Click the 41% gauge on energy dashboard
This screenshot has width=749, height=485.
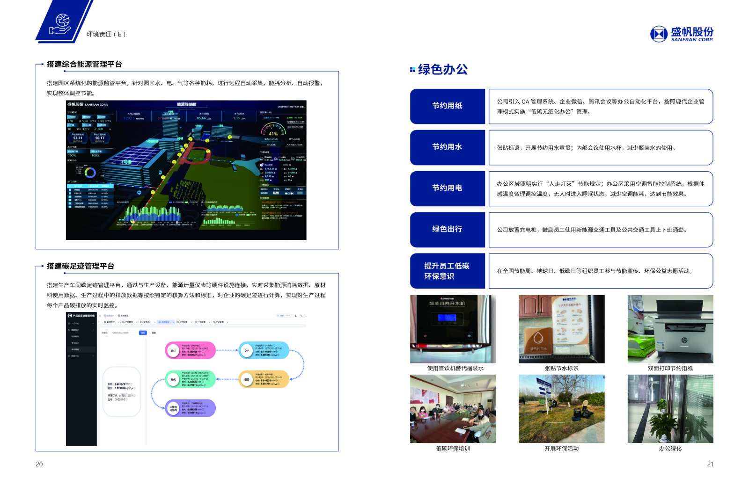[x=273, y=133]
